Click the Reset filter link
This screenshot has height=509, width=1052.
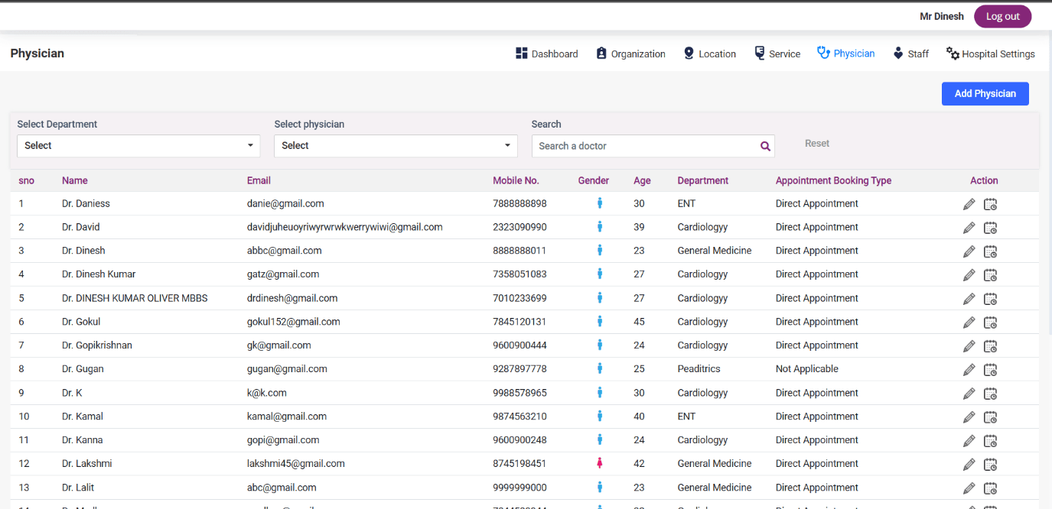[x=816, y=144]
